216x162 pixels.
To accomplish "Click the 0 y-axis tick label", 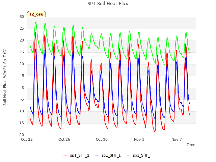I will coord(23,88).
